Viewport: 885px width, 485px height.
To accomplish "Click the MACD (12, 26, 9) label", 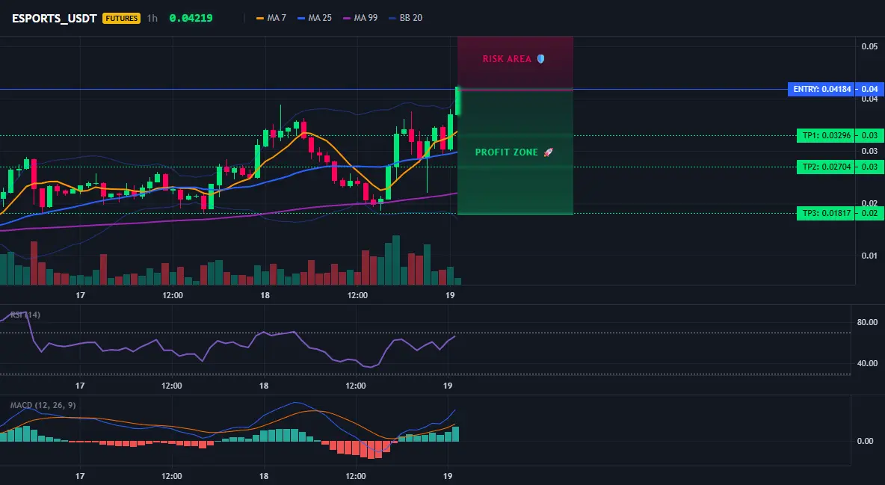I will pyautogui.click(x=43, y=405).
